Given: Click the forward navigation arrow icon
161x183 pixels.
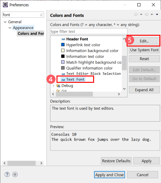Looking at the screenshot, I should coord(146,14).
